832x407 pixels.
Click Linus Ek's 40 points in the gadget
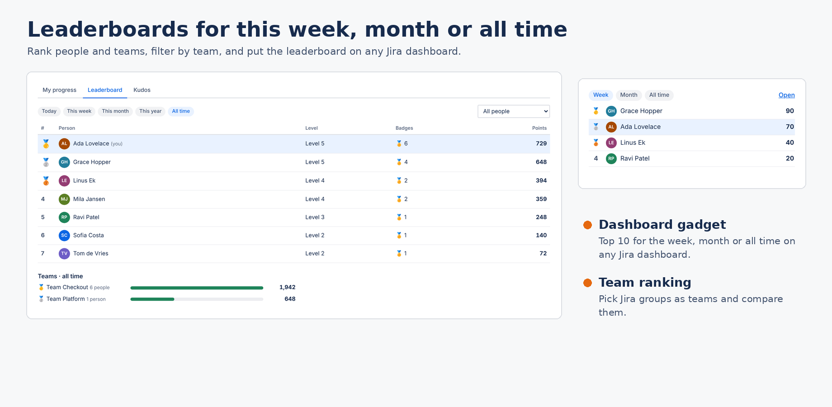coord(789,142)
